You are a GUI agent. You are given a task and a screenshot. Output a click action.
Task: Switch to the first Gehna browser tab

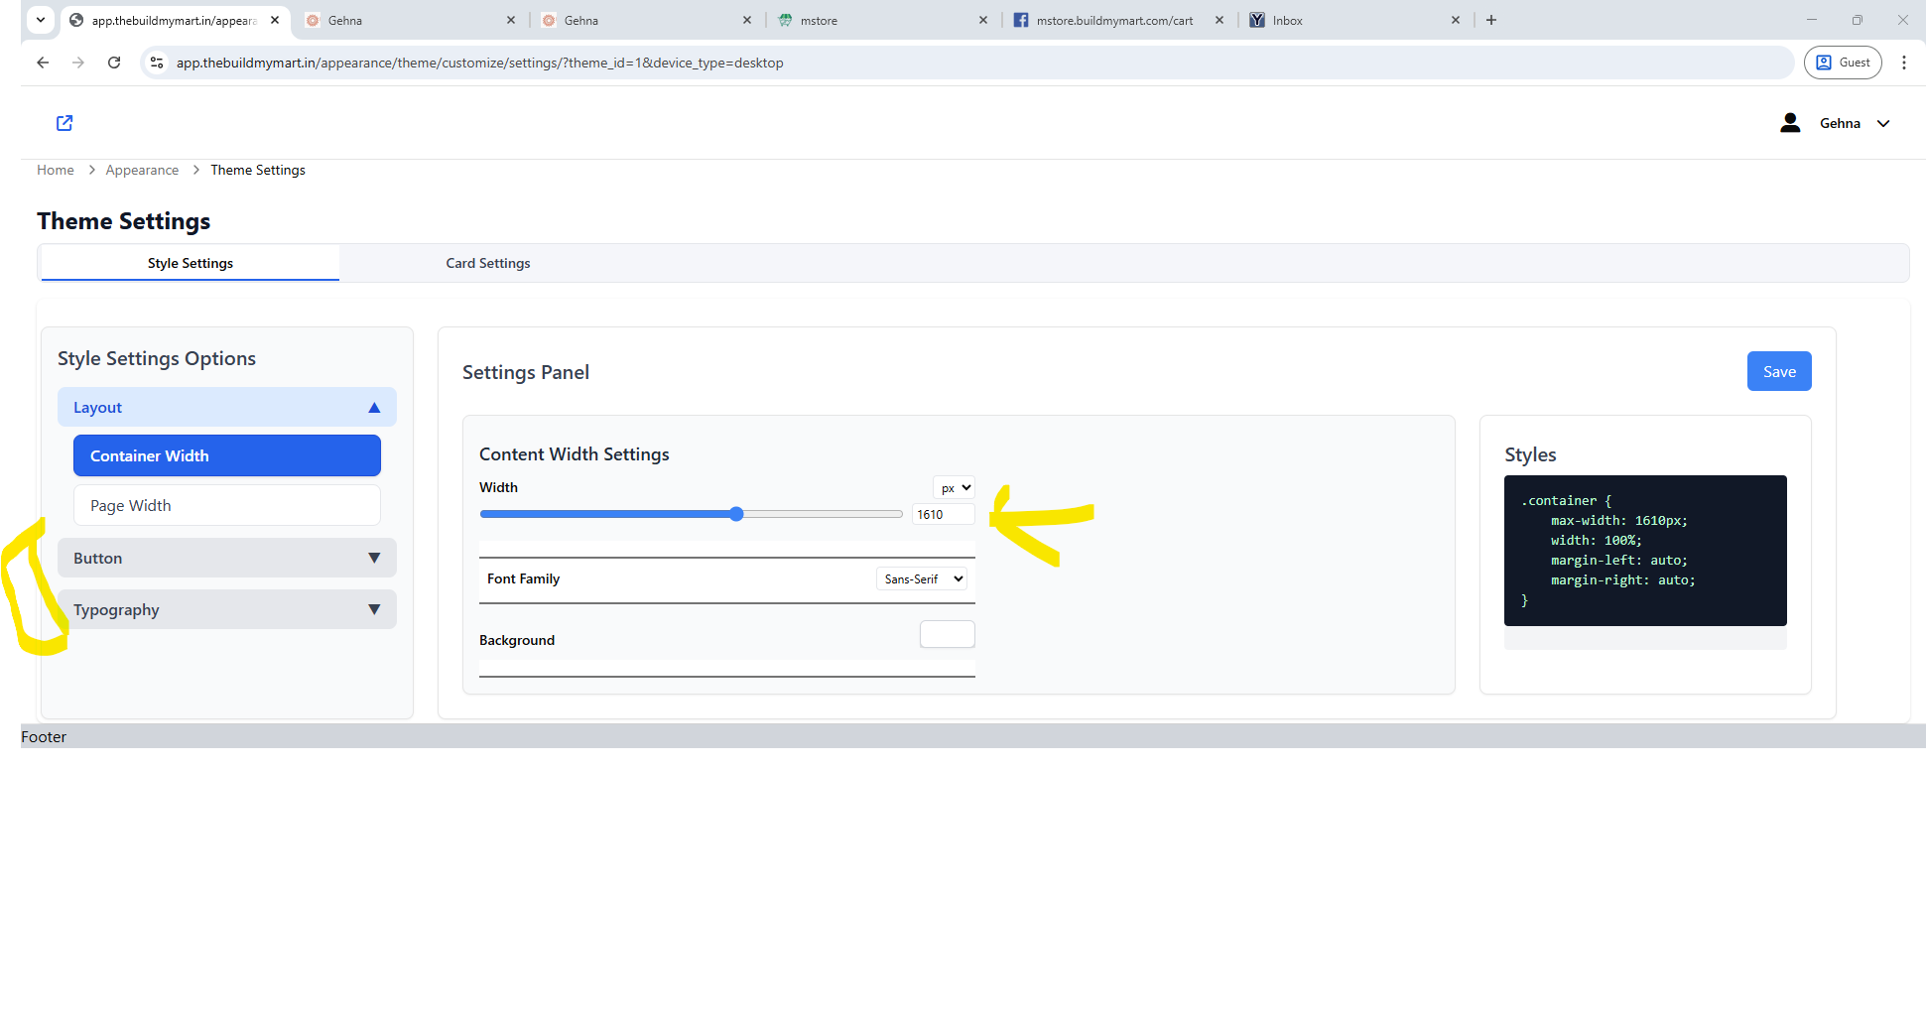click(x=410, y=20)
